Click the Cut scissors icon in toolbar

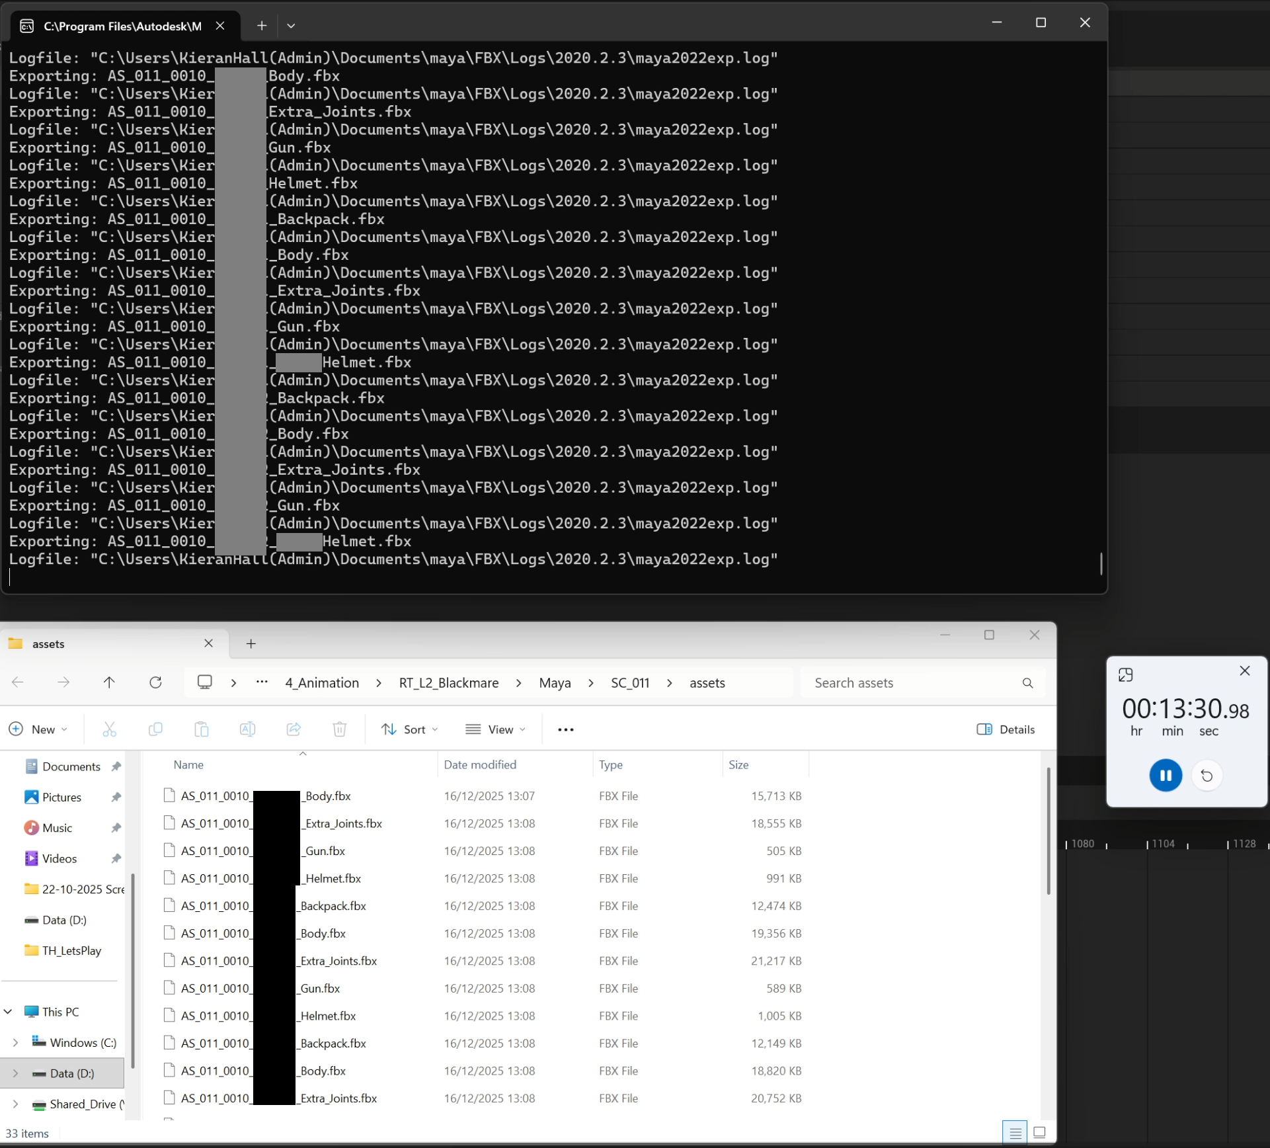[110, 729]
